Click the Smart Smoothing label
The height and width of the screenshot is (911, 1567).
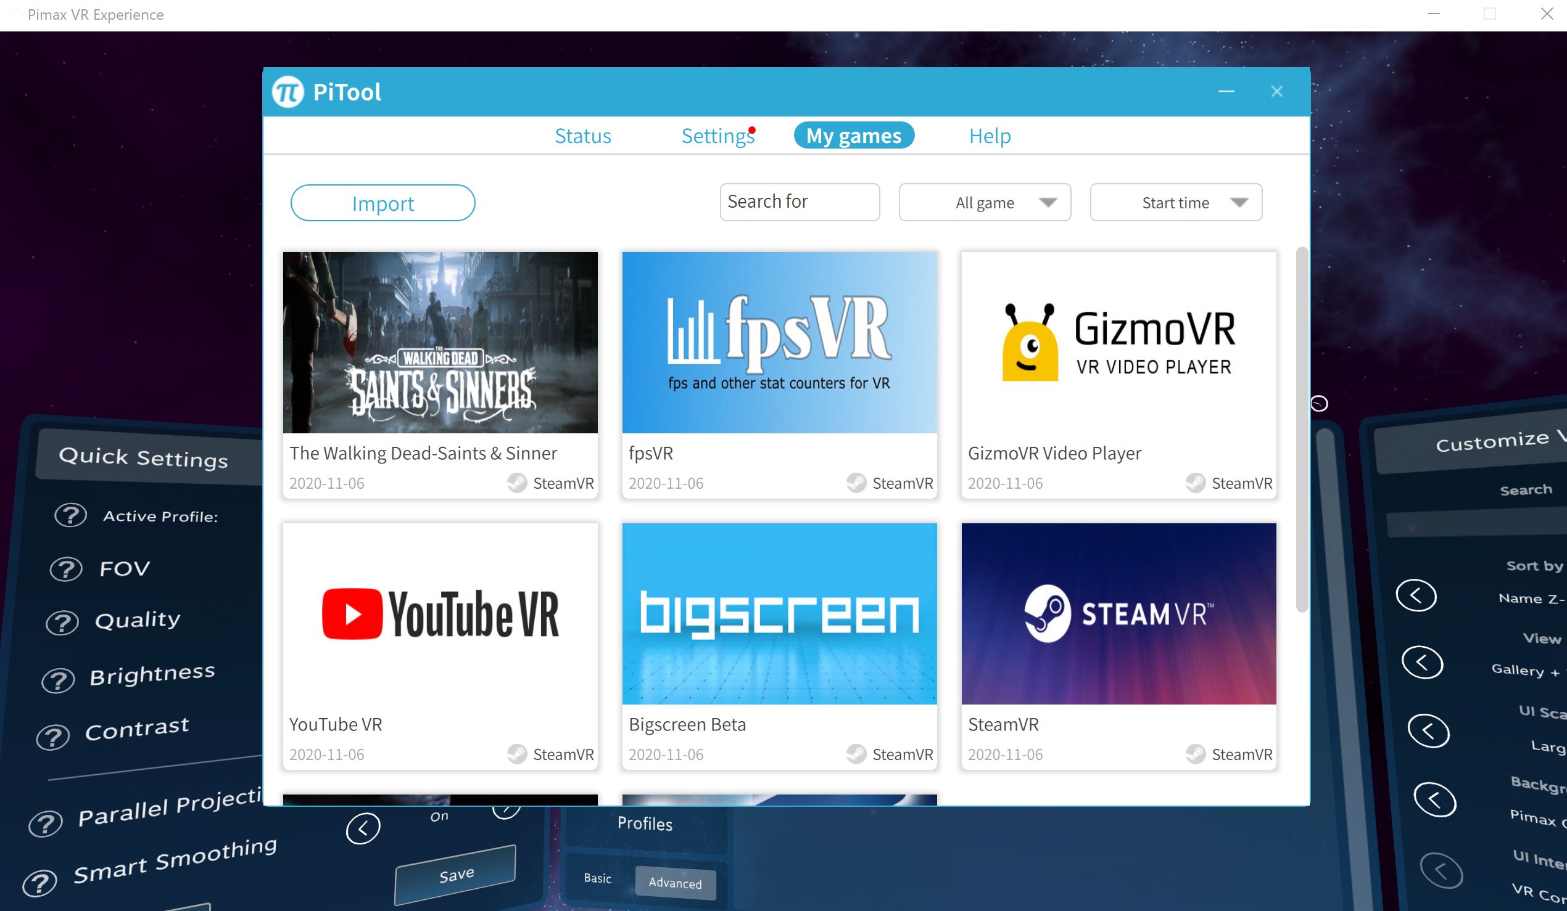[x=175, y=860]
